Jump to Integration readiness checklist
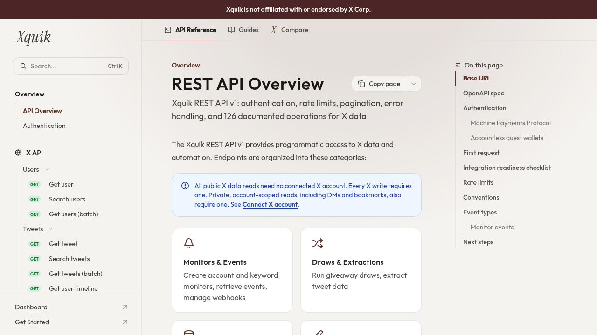The image size is (597, 335). click(x=507, y=167)
